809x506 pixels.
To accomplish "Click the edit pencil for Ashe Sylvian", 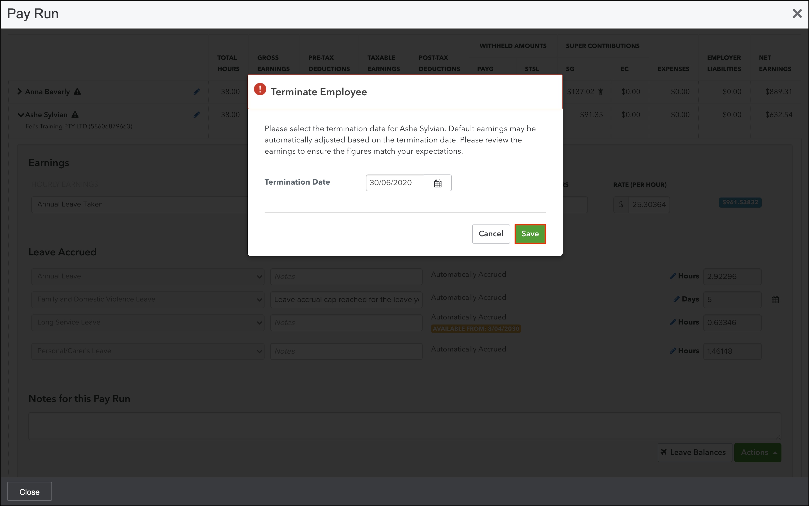I will click(197, 115).
